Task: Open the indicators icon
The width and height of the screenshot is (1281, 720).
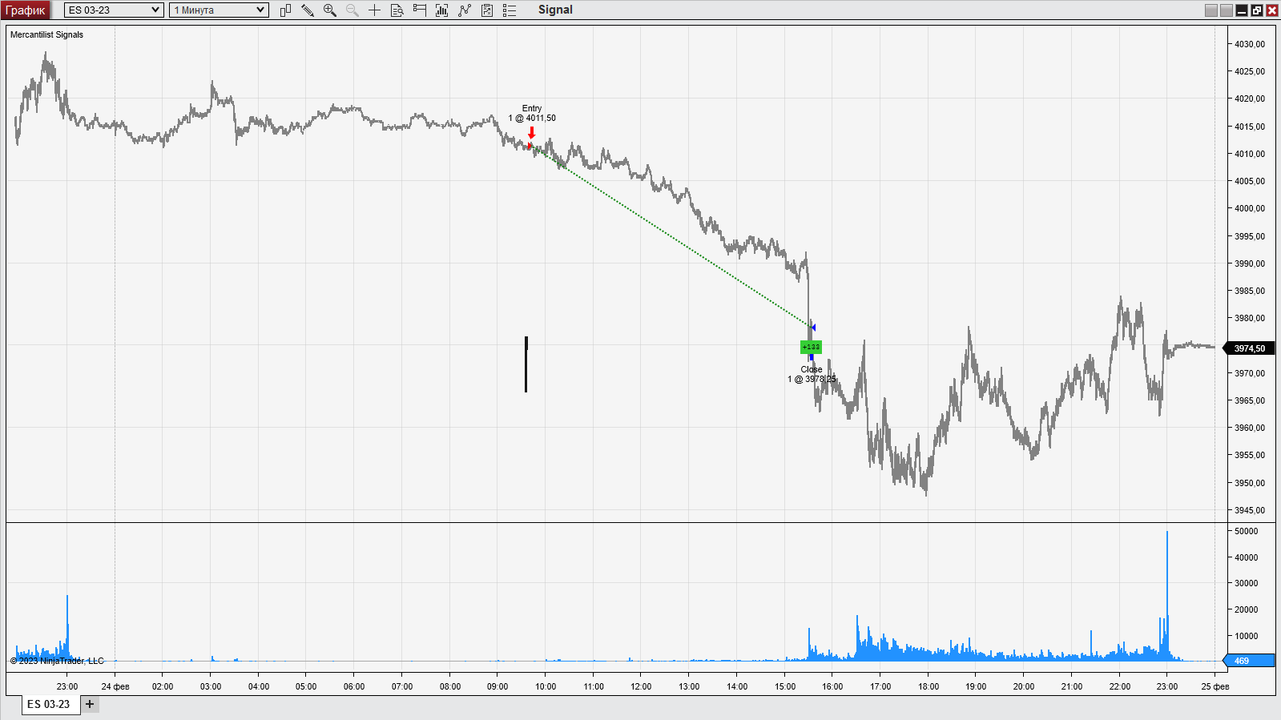Action: (441, 10)
